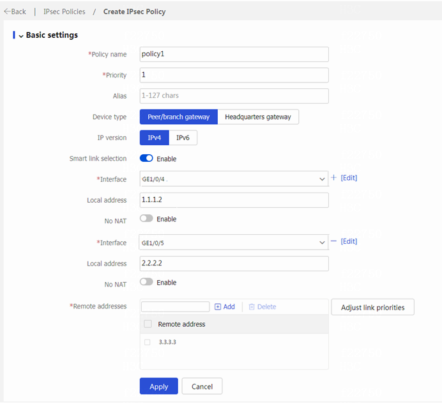
Task: Click Local address field containing 1.1.1.2
Action: click(x=234, y=200)
